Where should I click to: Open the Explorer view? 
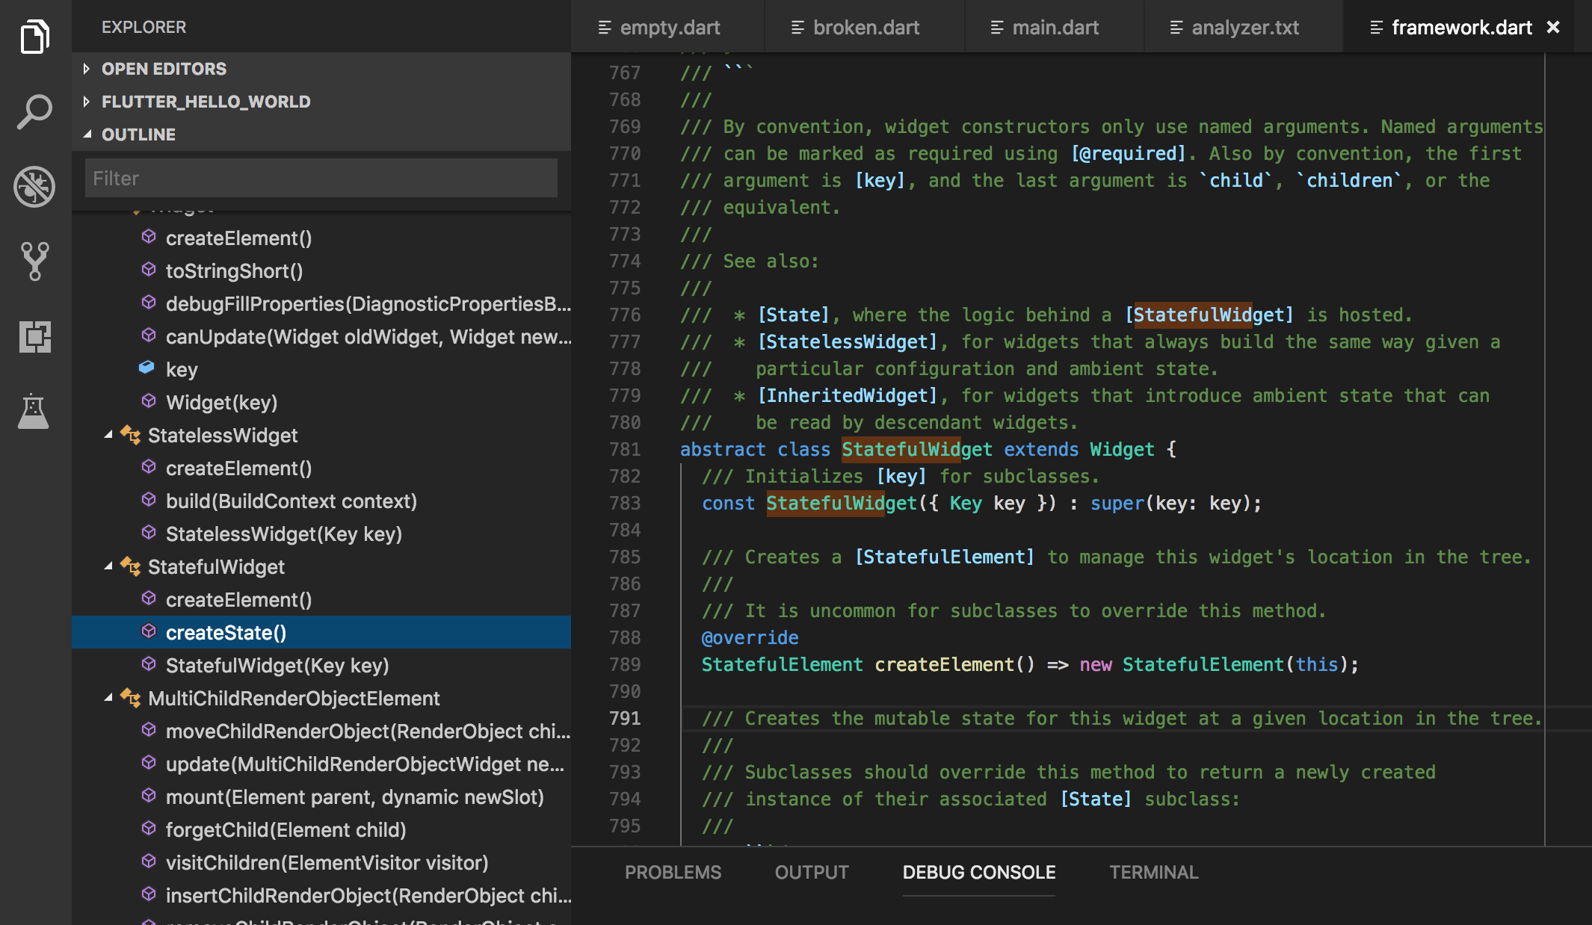tap(35, 37)
